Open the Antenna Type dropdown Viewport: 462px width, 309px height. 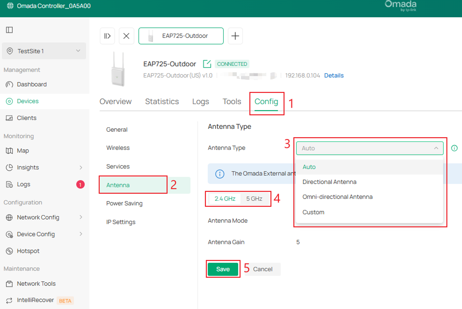369,148
